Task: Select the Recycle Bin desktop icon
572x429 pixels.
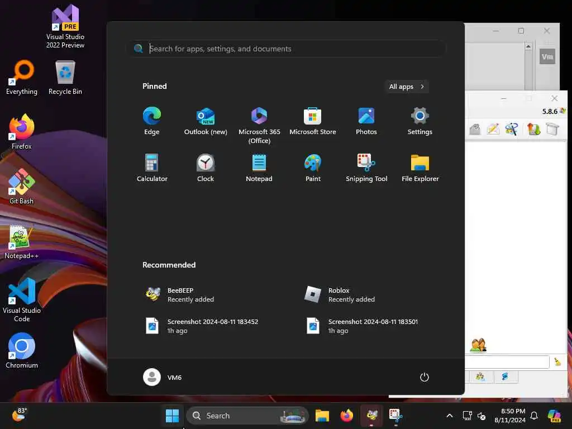Action: [x=65, y=78]
